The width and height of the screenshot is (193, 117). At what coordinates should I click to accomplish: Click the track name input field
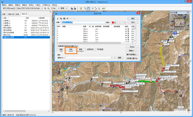point(83,22)
